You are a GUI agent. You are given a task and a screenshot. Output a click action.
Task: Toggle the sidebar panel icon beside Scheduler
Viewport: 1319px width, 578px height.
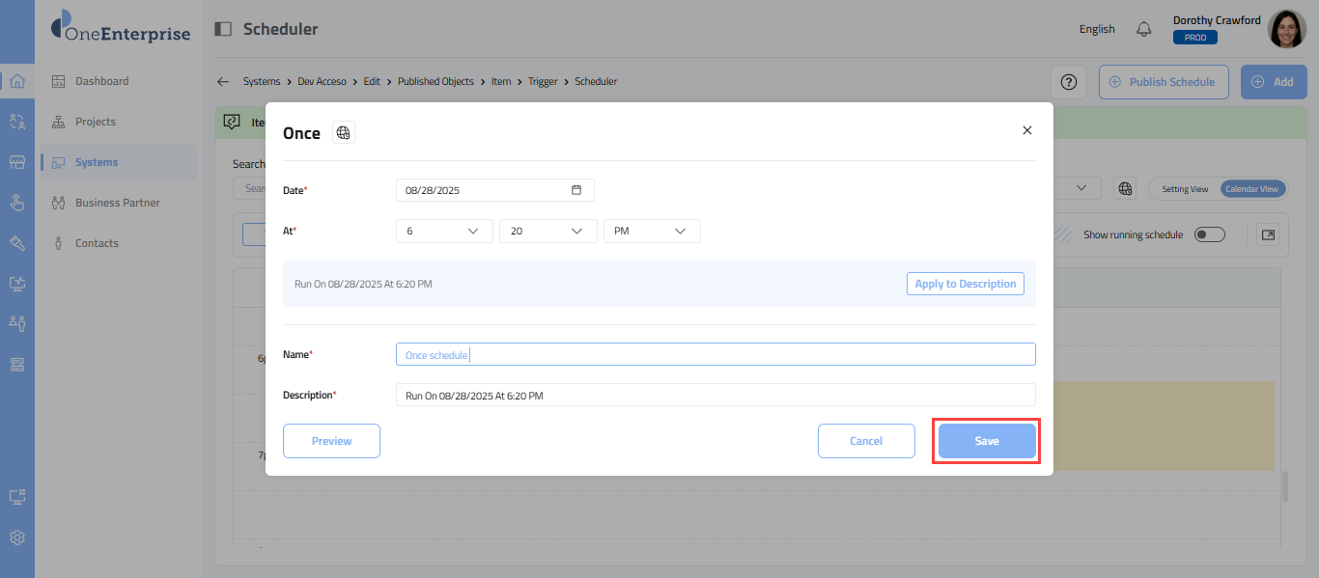point(223,29)
